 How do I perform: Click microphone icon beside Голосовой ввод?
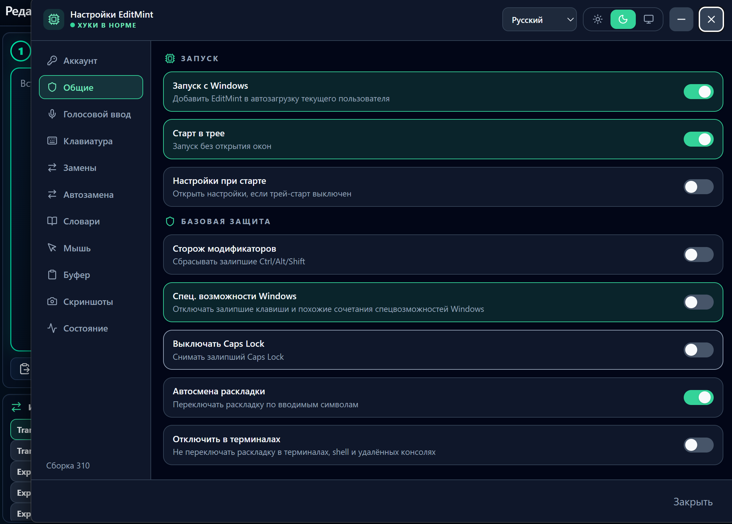click(x=52, y=114)
